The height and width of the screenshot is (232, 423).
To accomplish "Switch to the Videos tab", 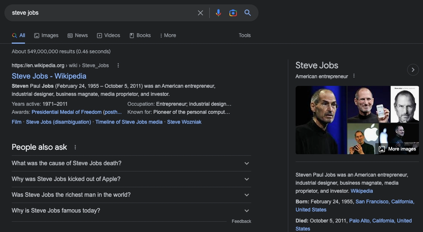I will pos(108,35).
